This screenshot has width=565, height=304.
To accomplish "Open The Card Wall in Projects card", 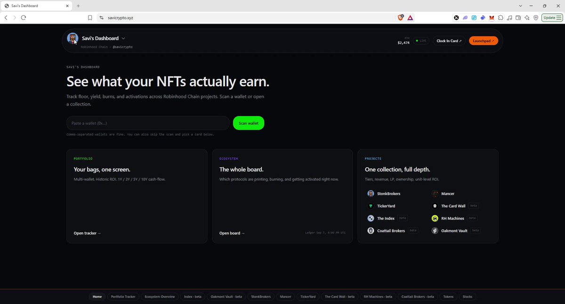I will pyautogui.click(x=453, y=206).
